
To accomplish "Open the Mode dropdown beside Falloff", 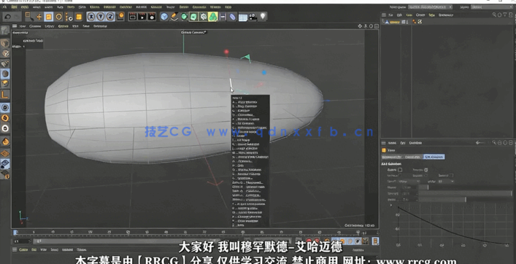I will coord(446,181).
